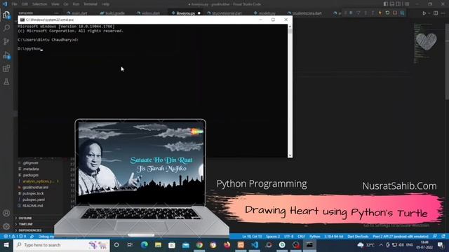Open the File menu
The image size is (449, 252).
click(14, 4)
